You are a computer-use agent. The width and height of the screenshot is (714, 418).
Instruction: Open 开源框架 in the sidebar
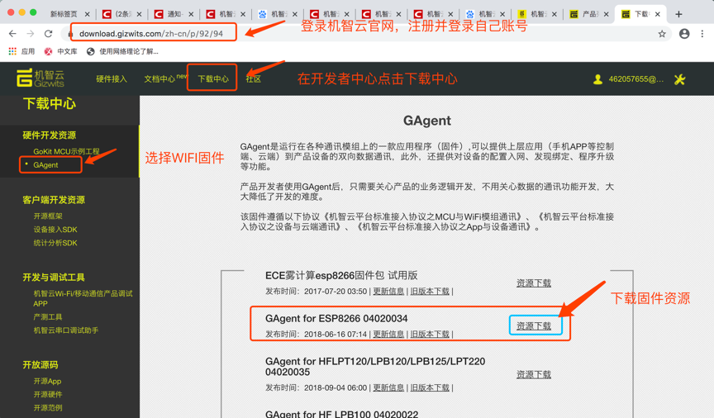pos(48,216)
